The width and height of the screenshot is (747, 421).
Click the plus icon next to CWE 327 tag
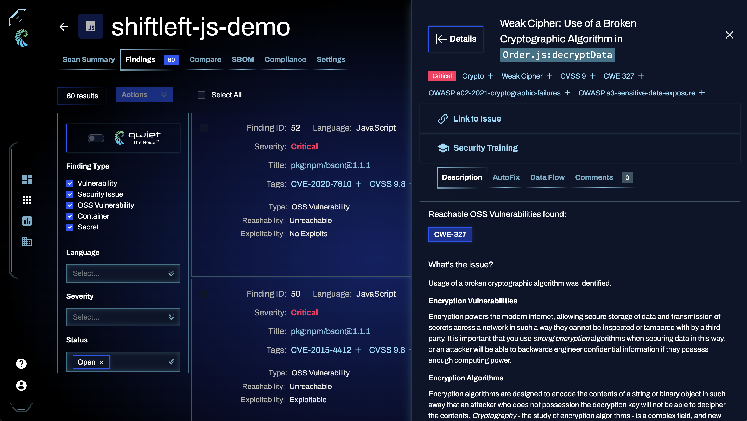(x=641, y=76)
